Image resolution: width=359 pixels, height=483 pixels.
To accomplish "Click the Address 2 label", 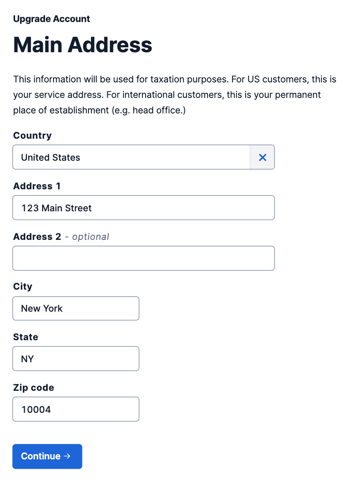I will tap(37, 237).
